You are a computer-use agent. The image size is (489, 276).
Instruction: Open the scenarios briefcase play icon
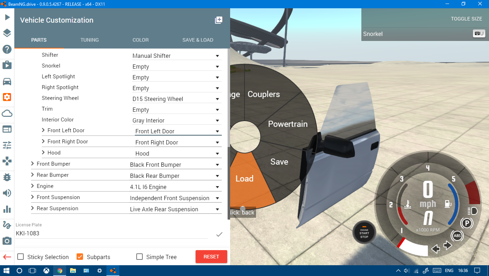pyautogui.click(x=7, y=65)
